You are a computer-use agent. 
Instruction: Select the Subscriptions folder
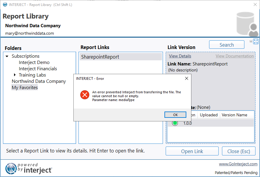click(x=25, y=56)
